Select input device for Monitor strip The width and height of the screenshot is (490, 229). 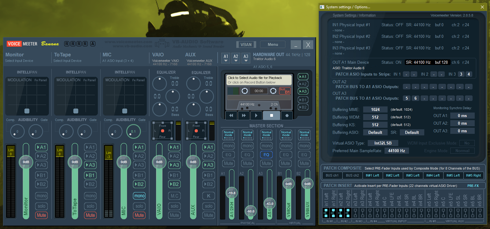(x=19, y=61)
